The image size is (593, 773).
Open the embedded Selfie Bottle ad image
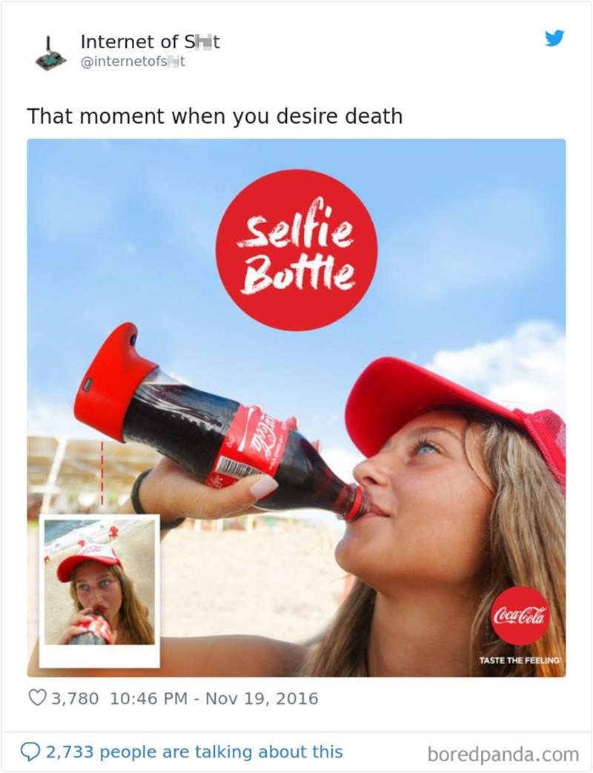(x=296, y=408)
